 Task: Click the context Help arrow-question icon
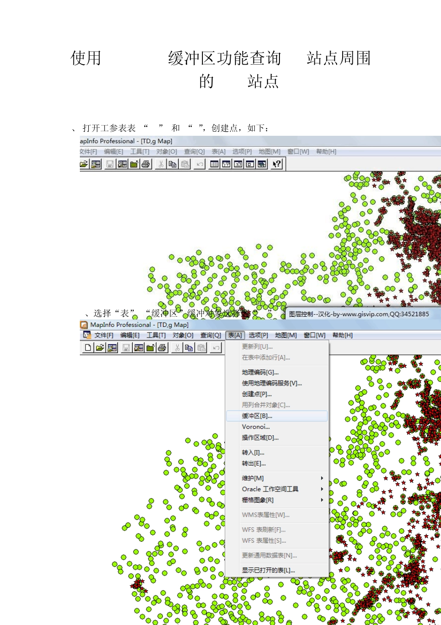277,164
